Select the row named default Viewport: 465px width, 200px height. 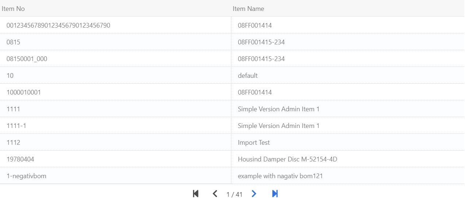247,76
